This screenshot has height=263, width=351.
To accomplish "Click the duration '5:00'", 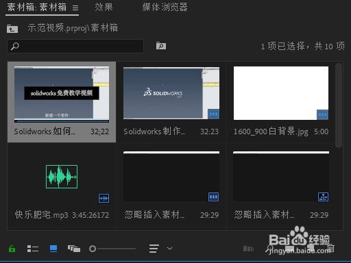I will pyautogui.click(x=321, y=131).
